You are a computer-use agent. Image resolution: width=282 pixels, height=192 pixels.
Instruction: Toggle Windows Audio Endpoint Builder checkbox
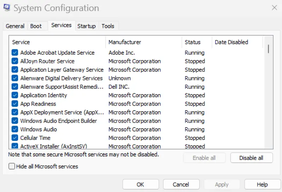[x=15, y=121]
